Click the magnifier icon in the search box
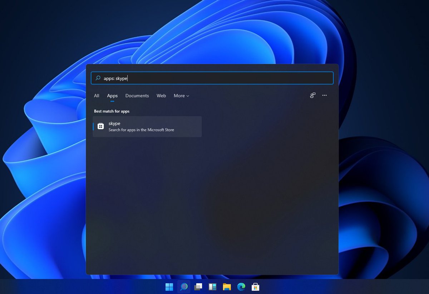 (x=98, y=78)
